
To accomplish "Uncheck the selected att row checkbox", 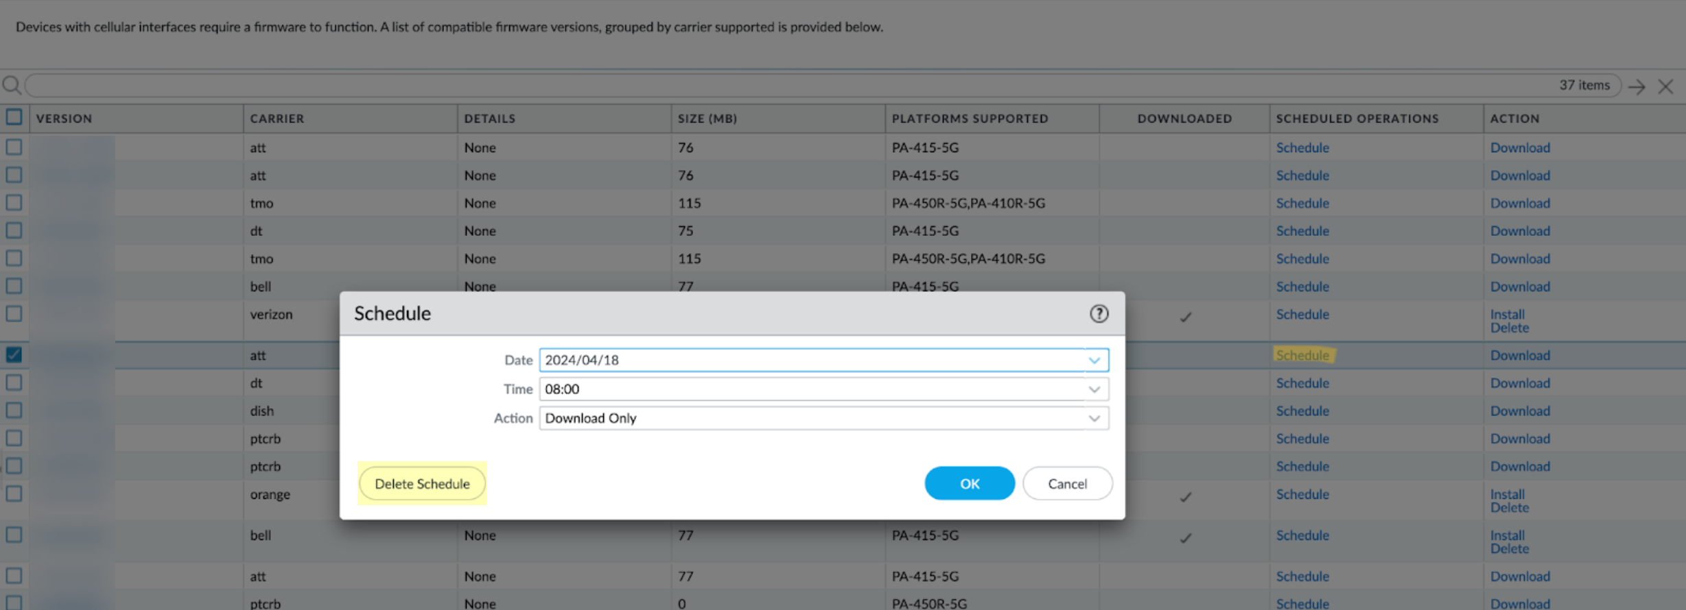I will point(14,355).
